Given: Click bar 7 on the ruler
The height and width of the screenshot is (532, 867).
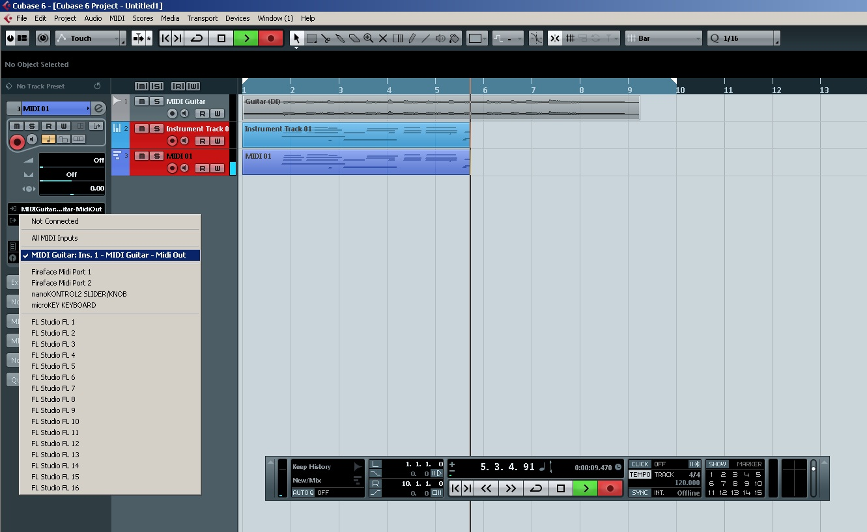Looking at the screenshot, I should click(x=533, y=90).
